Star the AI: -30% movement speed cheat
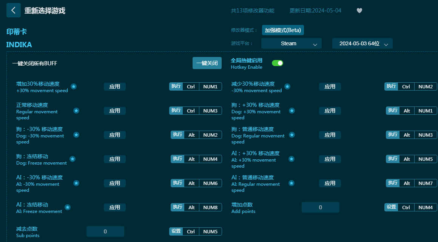 76,183
